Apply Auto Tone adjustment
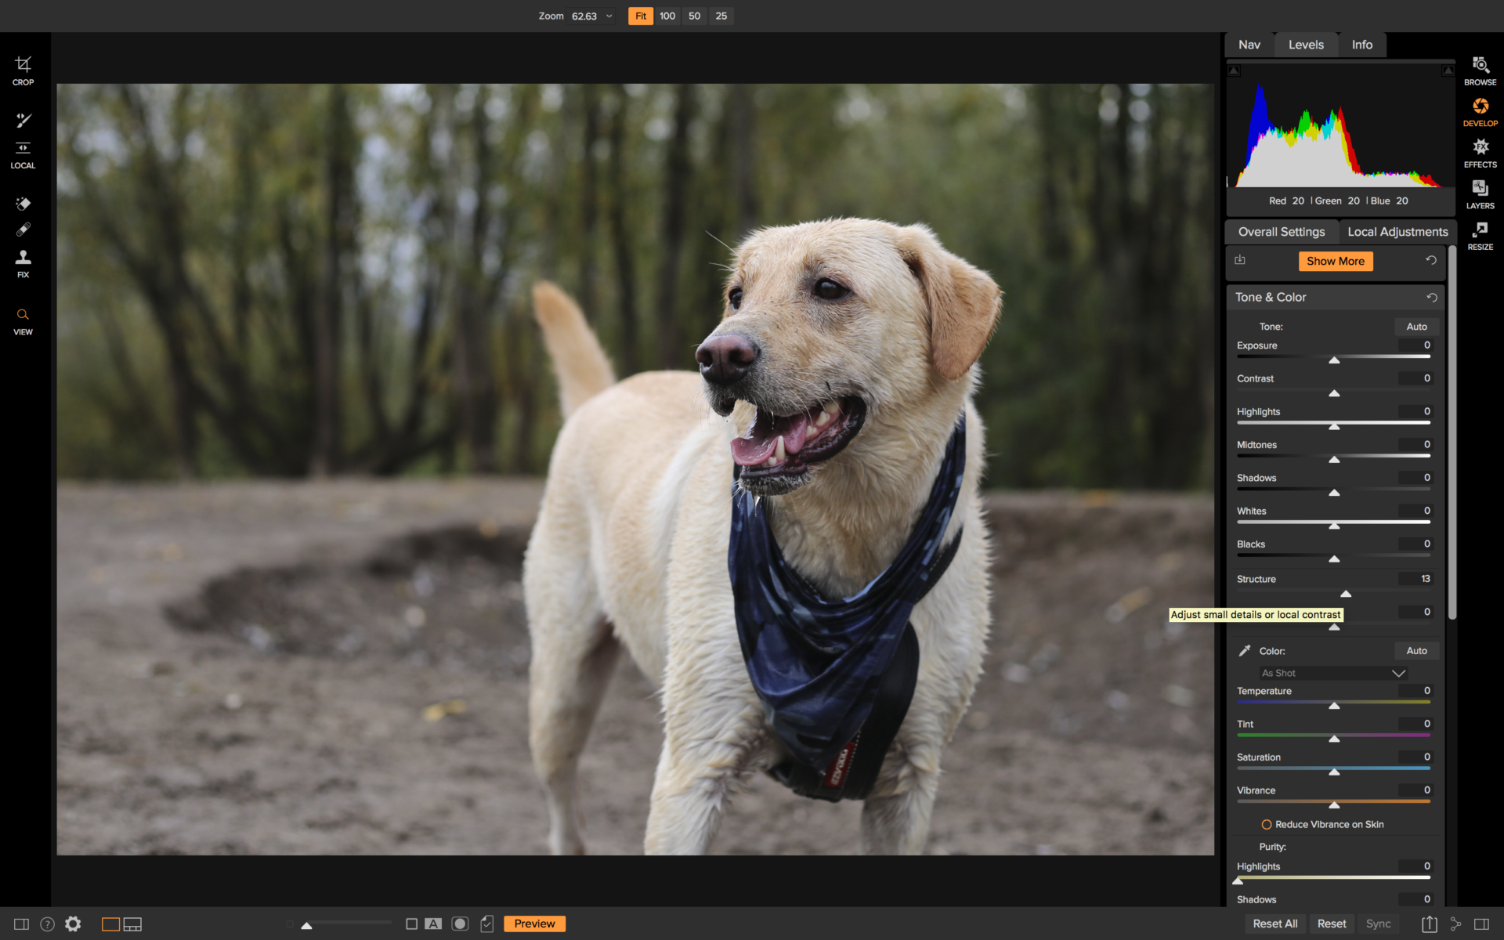The image size is (1504, 940). (1416, 327)
